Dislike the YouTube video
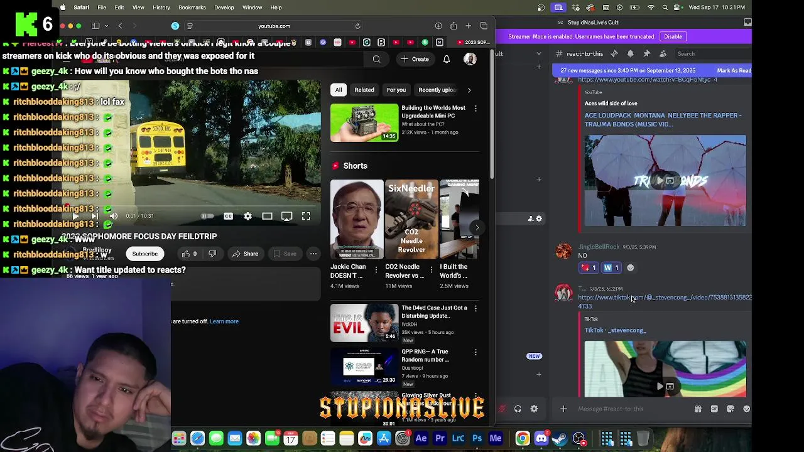 [x=212, y=254]
